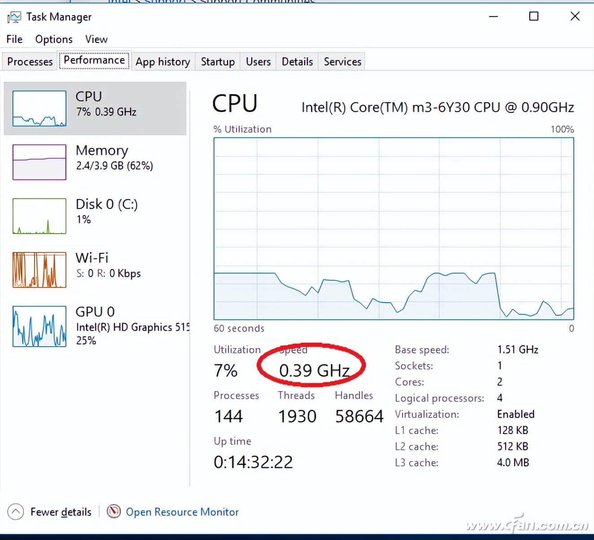The height and width of the screenshot is (540, 594).
Task: Select the Disk 0 (C:) sidebar label
Action: point(107,204)
